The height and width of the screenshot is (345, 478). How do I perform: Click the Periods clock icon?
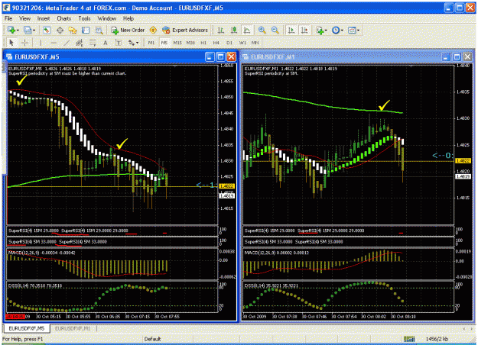click(x=336, y=30)
